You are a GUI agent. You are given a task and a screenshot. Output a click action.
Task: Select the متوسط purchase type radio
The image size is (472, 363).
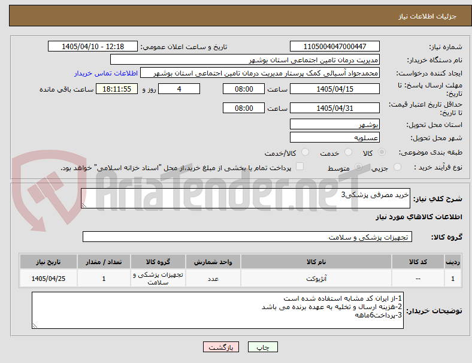[358, 167]
